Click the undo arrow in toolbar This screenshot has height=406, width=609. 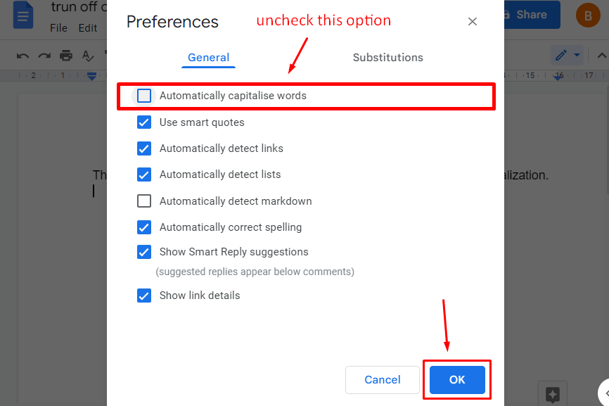point(23,56)
